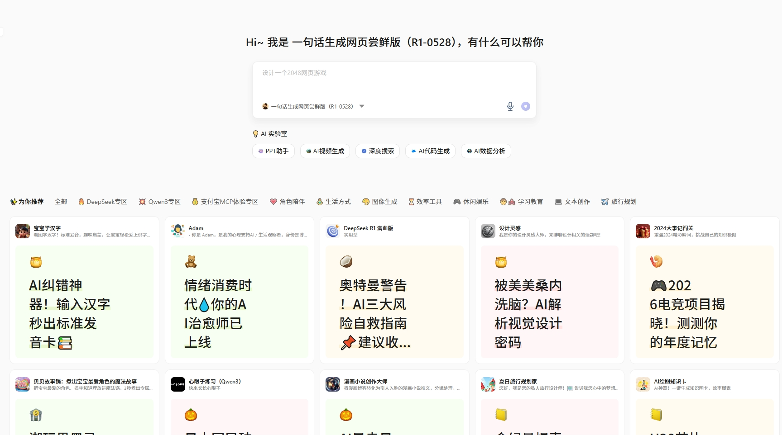Screen dimensions: 782x435
Task: Switch to the 全部 tab
Action: click(x=61, y=202)
